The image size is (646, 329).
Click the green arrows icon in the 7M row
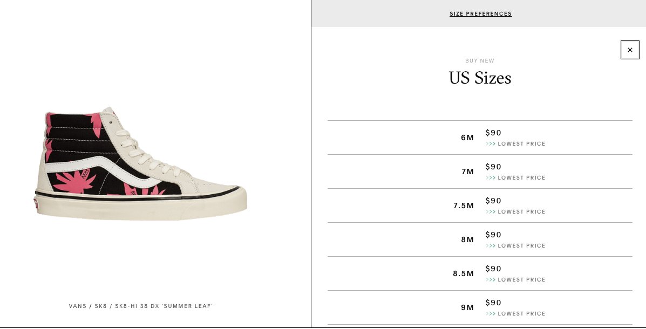point(490,178)
